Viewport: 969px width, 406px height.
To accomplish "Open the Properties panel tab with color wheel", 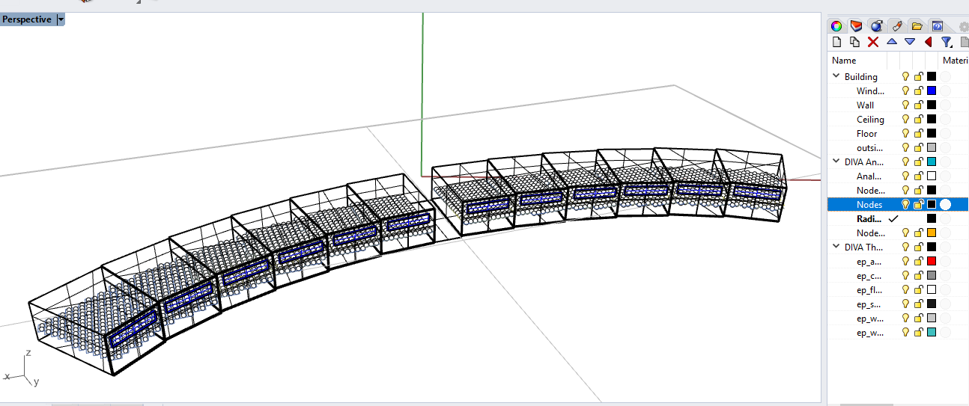I will [x=836, y=26].
